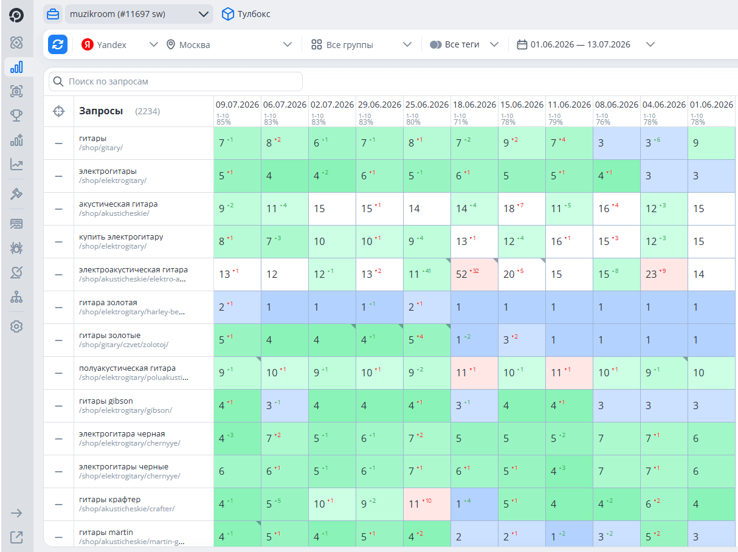Open the settings gear in sidebar
The width and height of the screenshot is (738, 552).
(x=16, y=326)
